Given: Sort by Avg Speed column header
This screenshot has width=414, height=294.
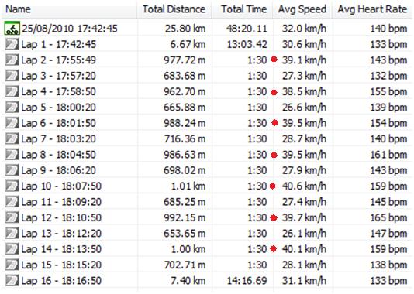Looking at the screenshot, I should 302,9.
